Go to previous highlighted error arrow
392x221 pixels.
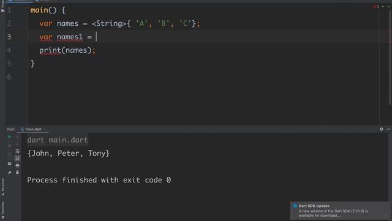pyautogui.click(x=383, y=7)
